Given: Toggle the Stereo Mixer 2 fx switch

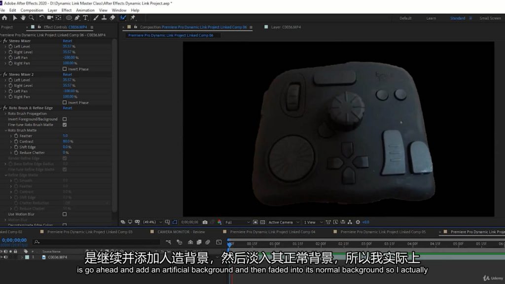Looking at the screenshot, I should (5, 74).
